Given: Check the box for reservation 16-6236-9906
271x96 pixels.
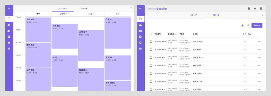Looking at the screenshot, I should 151,50.
